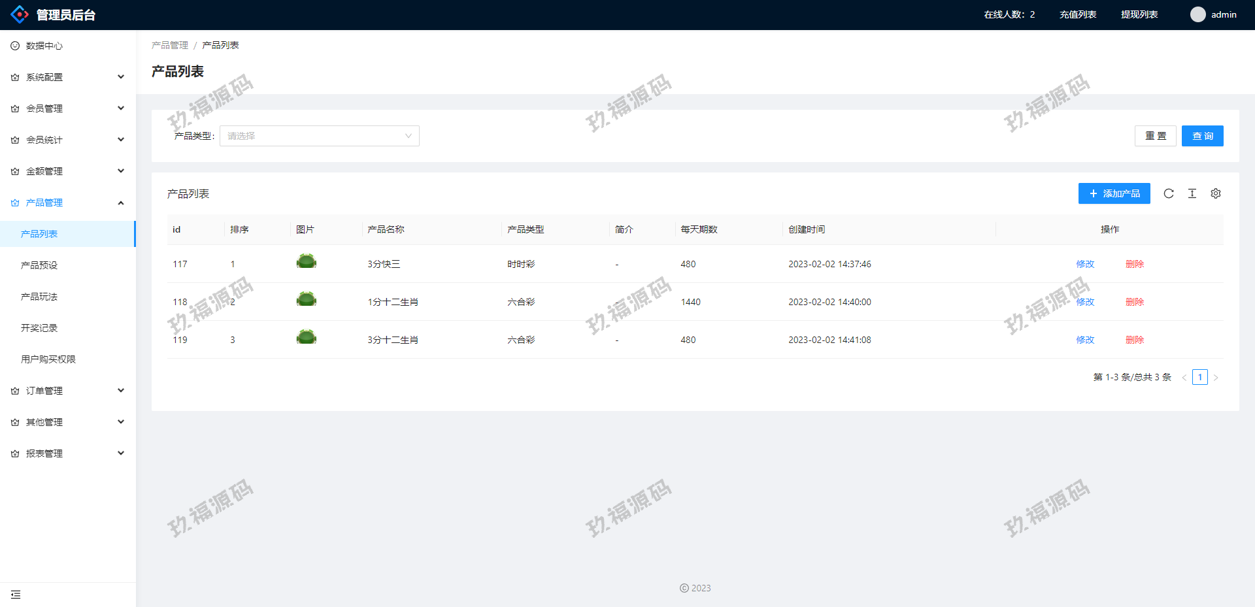Click the admin avatar icon
The width and height of the screenshot is (1255, 607).
[1197, 14]
